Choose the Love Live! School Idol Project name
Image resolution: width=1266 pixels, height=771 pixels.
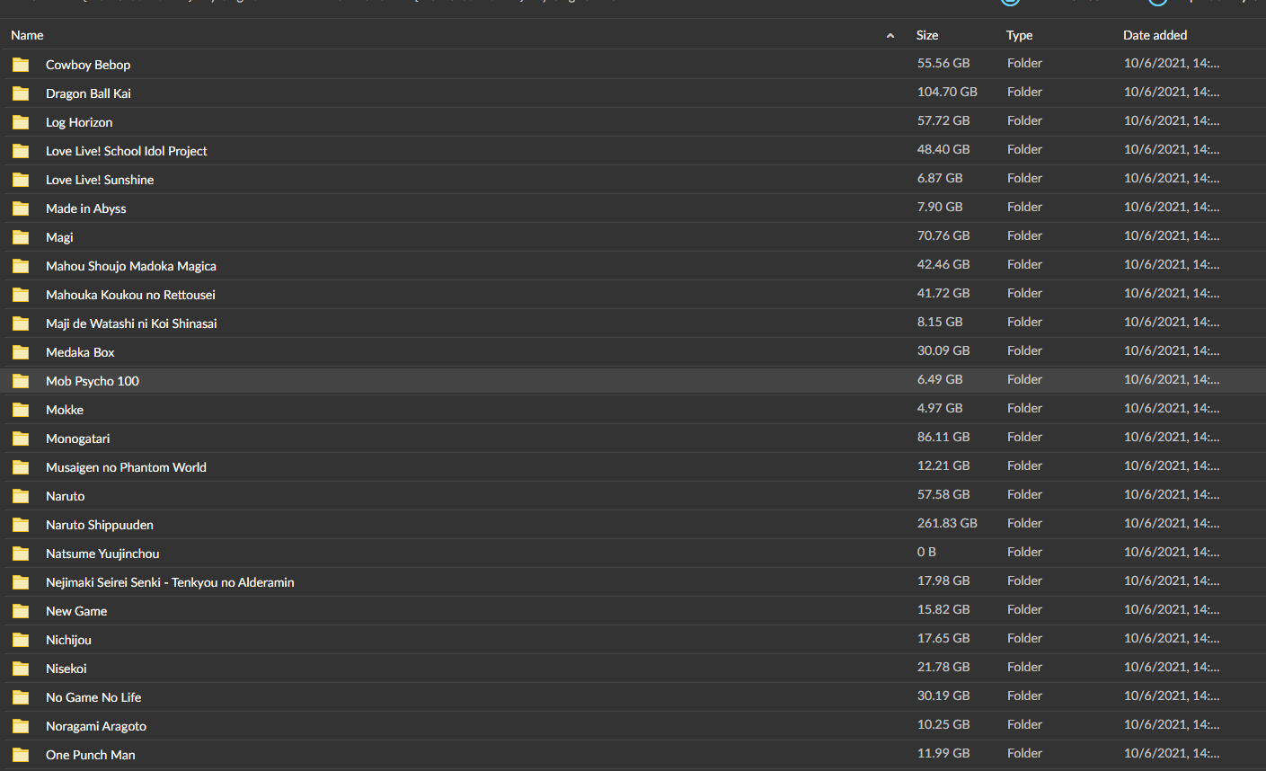[x=127, y=151]
